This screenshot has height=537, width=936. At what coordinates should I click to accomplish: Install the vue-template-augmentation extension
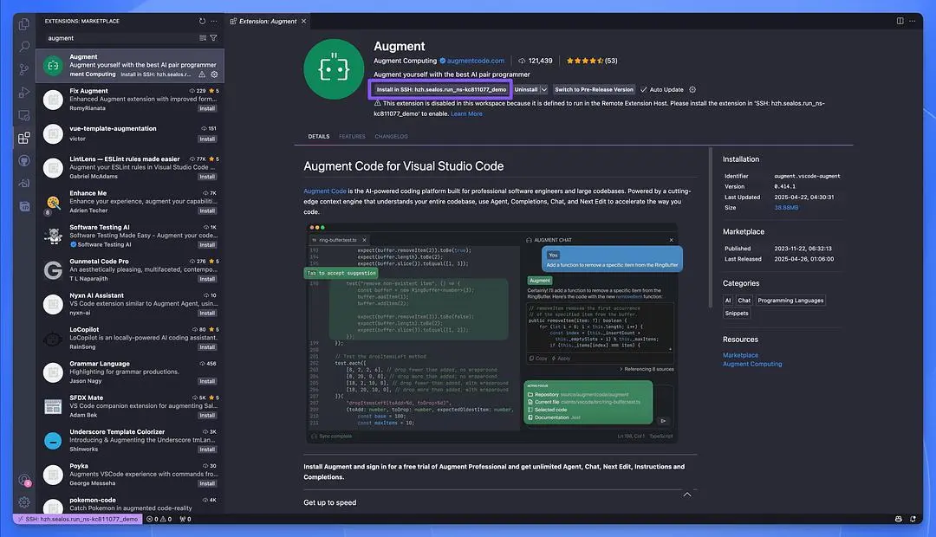tap(207, 139)
